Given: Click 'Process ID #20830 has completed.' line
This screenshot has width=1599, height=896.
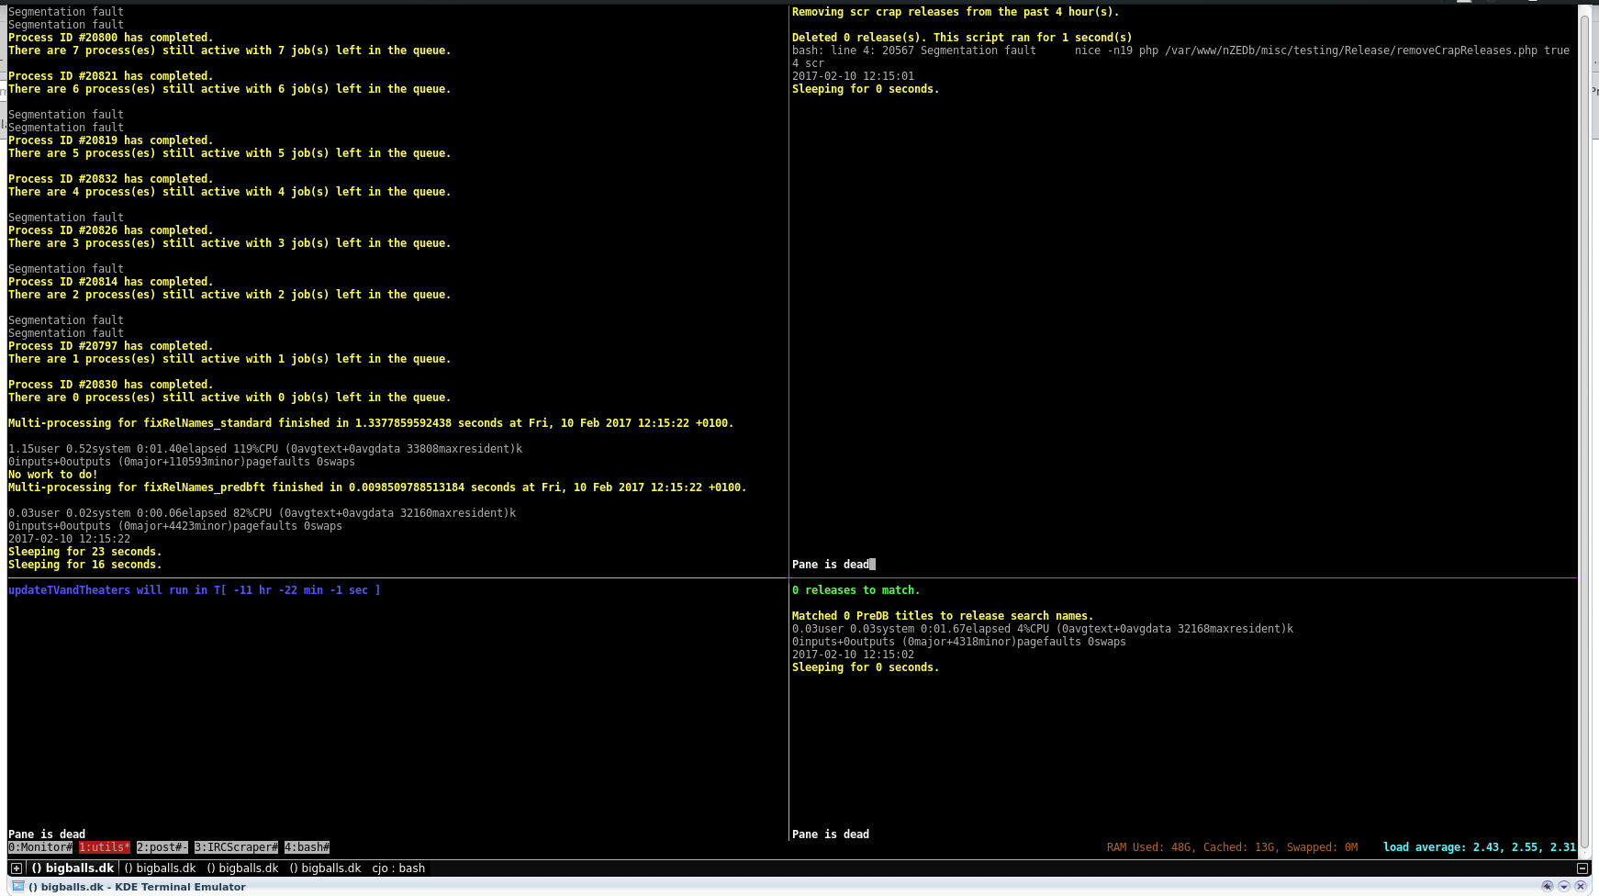Looking at the screenshot, I should (x=111, y=385).
